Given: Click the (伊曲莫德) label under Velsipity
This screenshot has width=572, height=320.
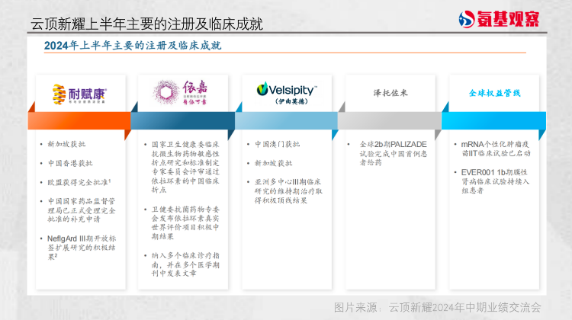Looking at the screenshot, I should (x=291, y=101).
